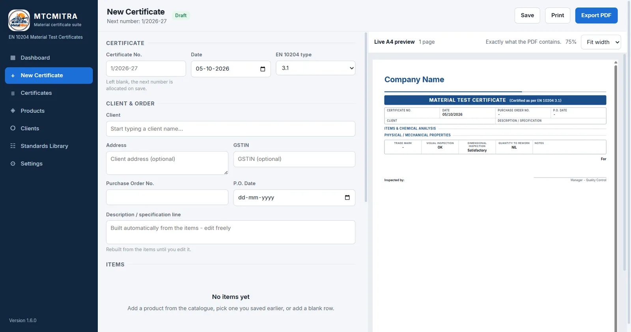Open the calendar picker in the Date field
The image size is (631, 332).
[x=263, y=69]
